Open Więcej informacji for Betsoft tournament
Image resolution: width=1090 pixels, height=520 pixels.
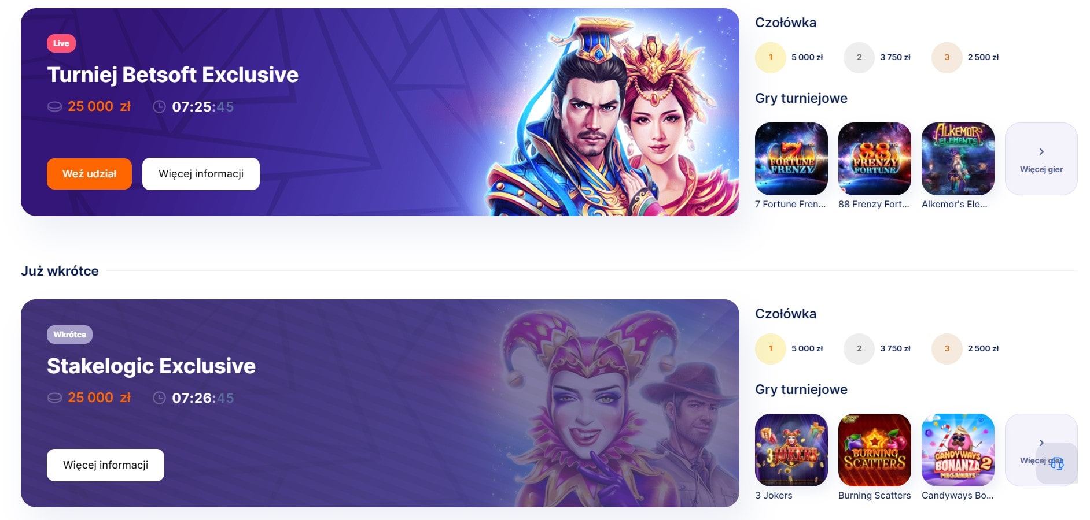point(201,174)
